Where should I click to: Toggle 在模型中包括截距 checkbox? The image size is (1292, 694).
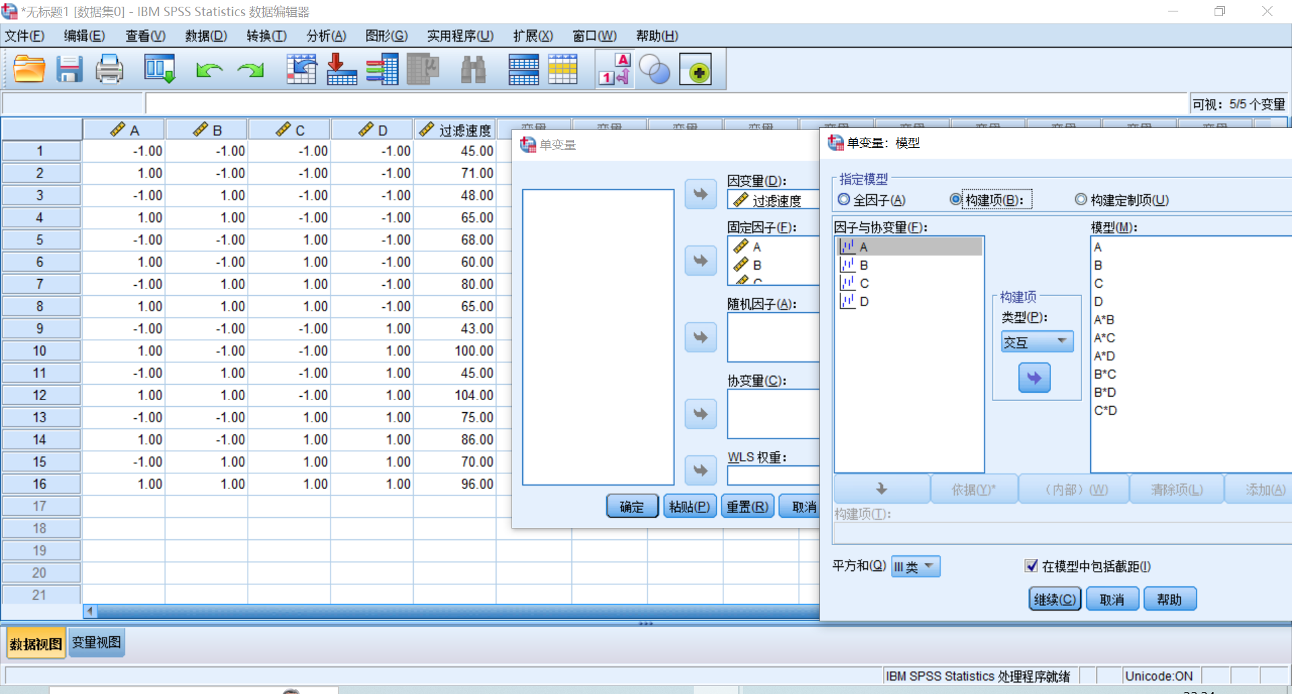point(1031,566)
